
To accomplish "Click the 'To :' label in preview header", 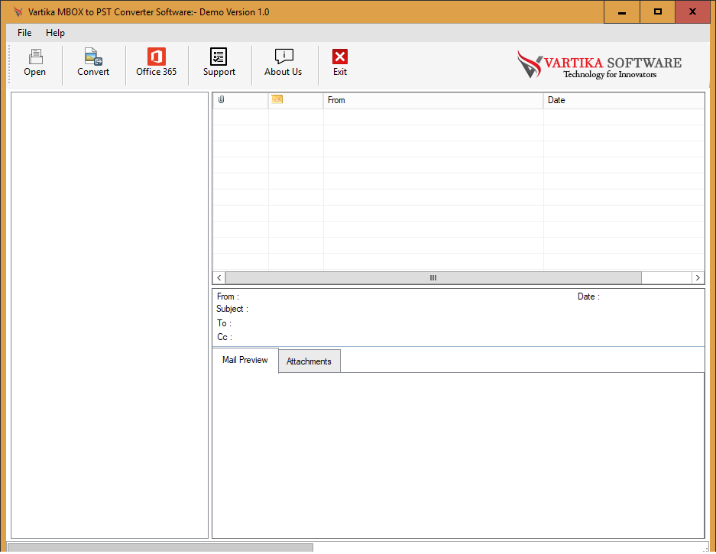I will pyautogui.click(x=224, y=323).
